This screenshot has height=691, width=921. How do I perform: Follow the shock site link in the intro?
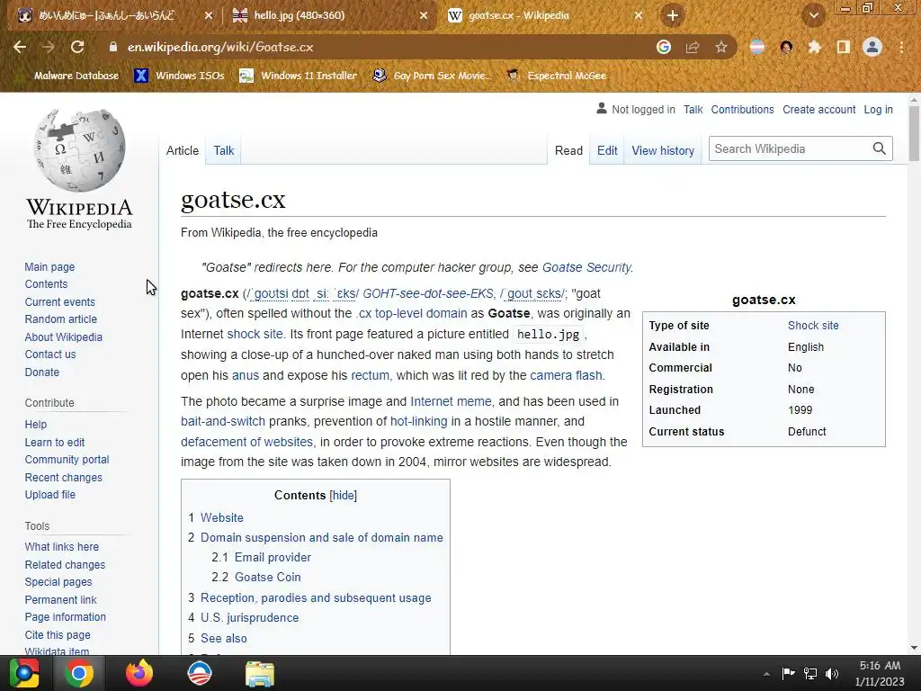[255, 334]
